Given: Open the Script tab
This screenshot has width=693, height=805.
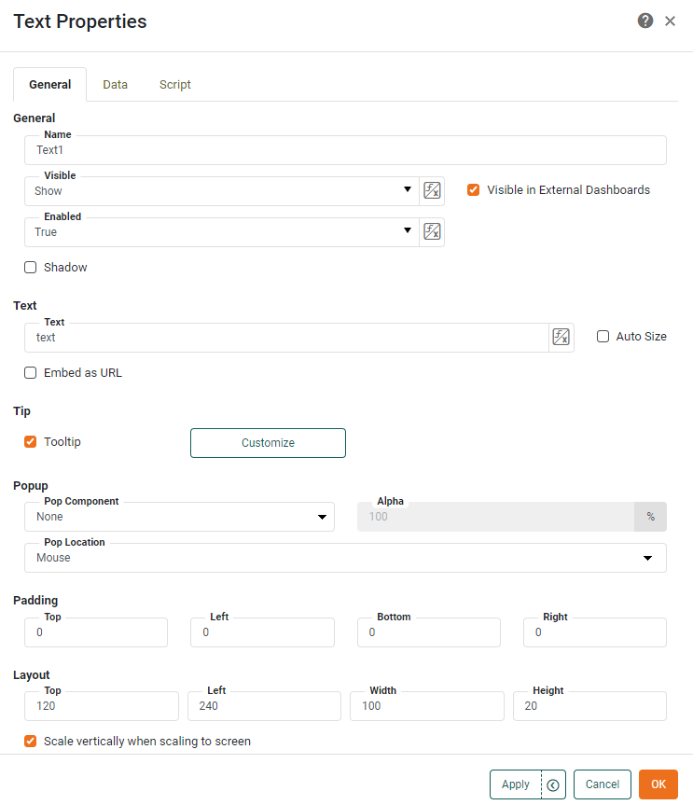Looking at the screenshot, I should click(174, 84).
